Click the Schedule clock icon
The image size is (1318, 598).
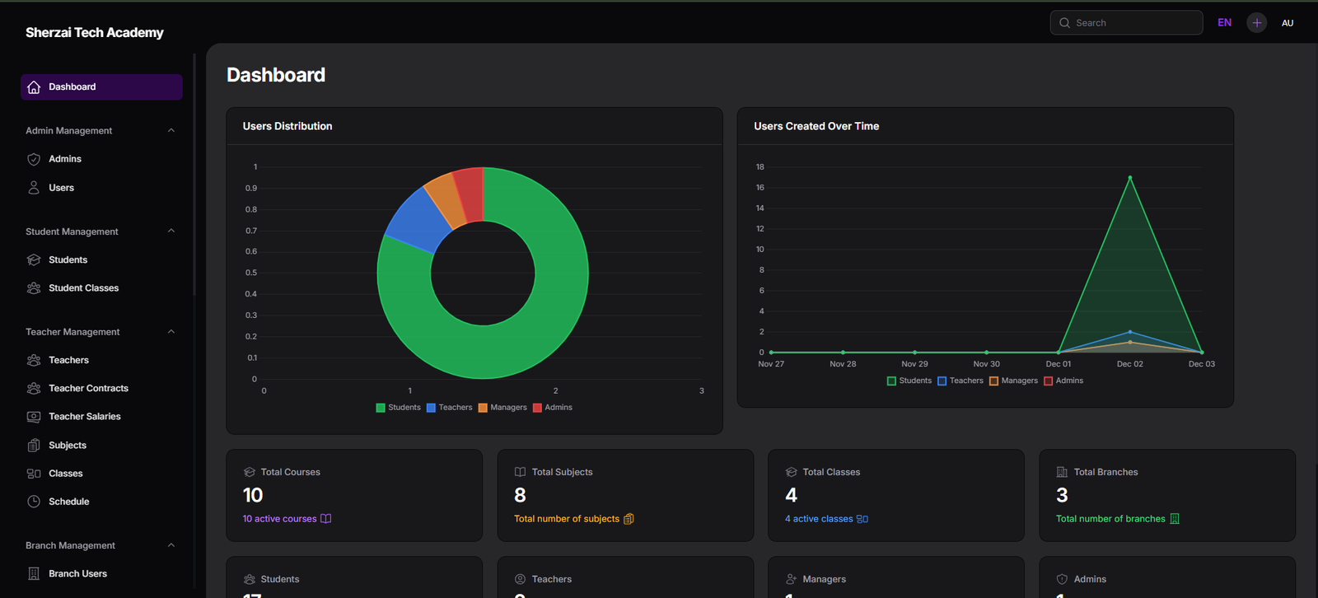(34, 502)
